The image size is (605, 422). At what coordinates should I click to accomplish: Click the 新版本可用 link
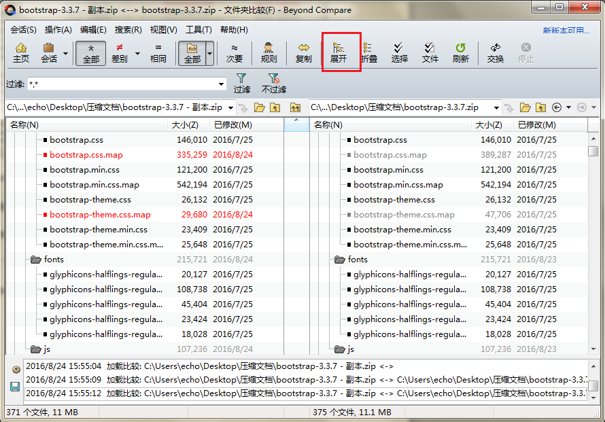point(566,31)
